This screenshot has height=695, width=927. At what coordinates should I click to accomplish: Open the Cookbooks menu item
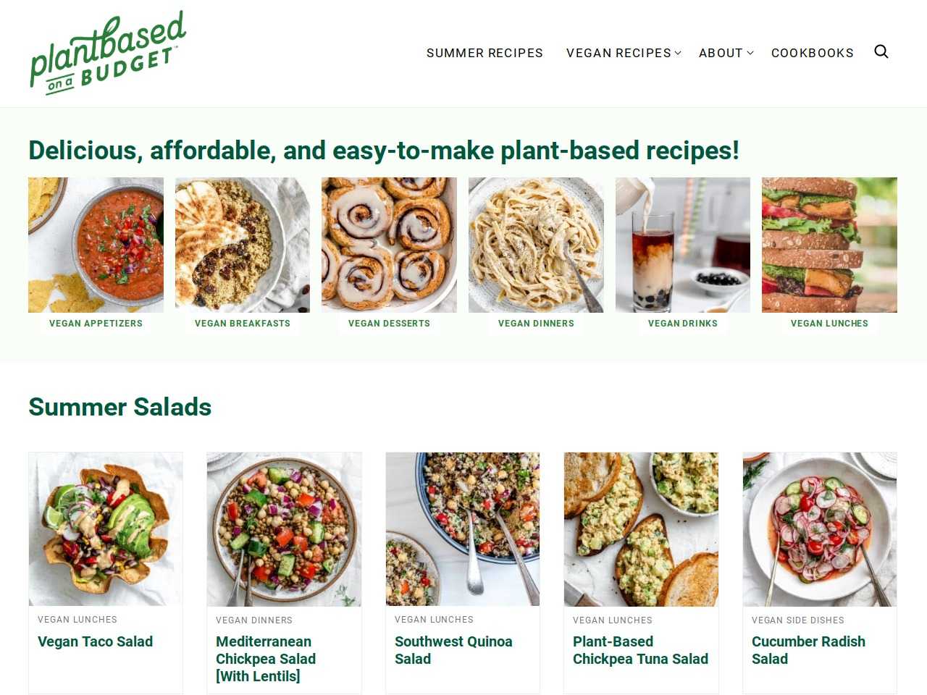point(813,53)
